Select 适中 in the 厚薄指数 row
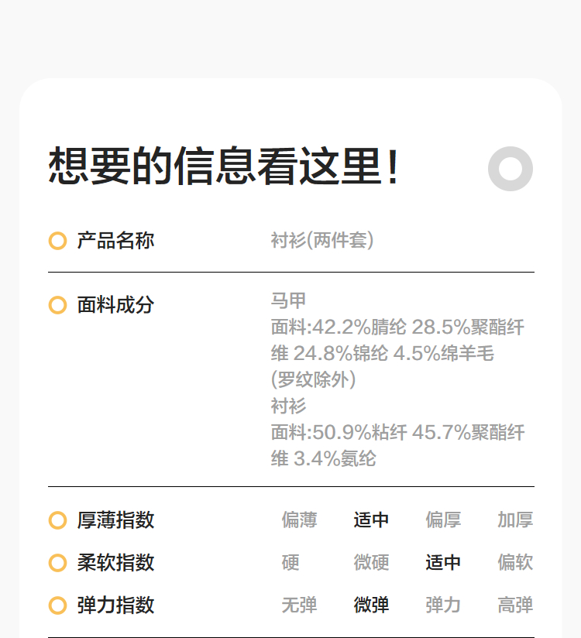This screenshot has width=581, height=638. tap(371, 520)
